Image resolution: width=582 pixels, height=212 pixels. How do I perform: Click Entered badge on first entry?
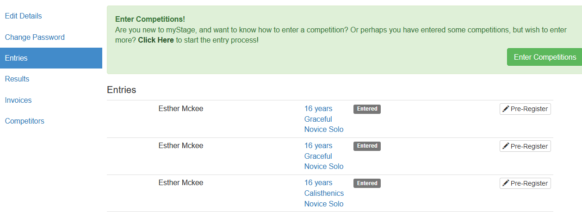click(367, 109)
